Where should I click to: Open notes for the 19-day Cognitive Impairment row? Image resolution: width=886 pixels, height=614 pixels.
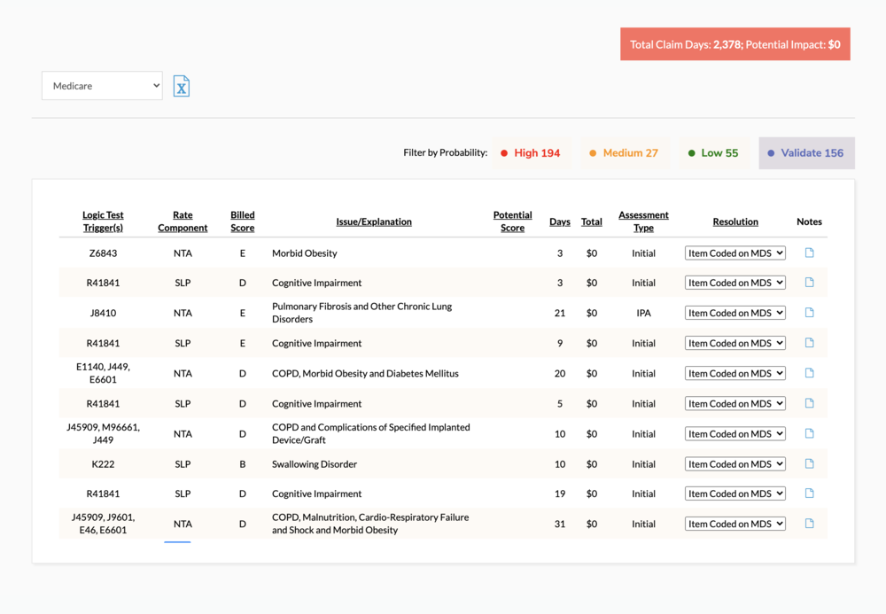[809, 494]
